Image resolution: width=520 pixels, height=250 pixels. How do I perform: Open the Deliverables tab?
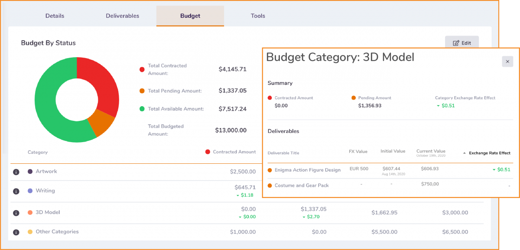pos(122,16)
